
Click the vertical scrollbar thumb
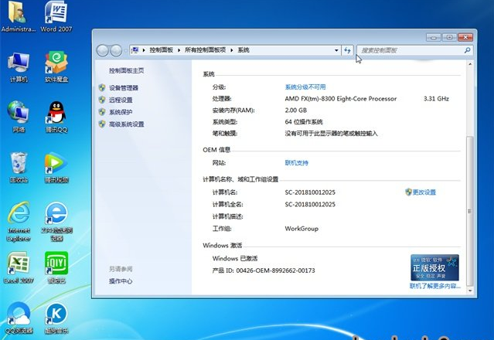point(469,211)
